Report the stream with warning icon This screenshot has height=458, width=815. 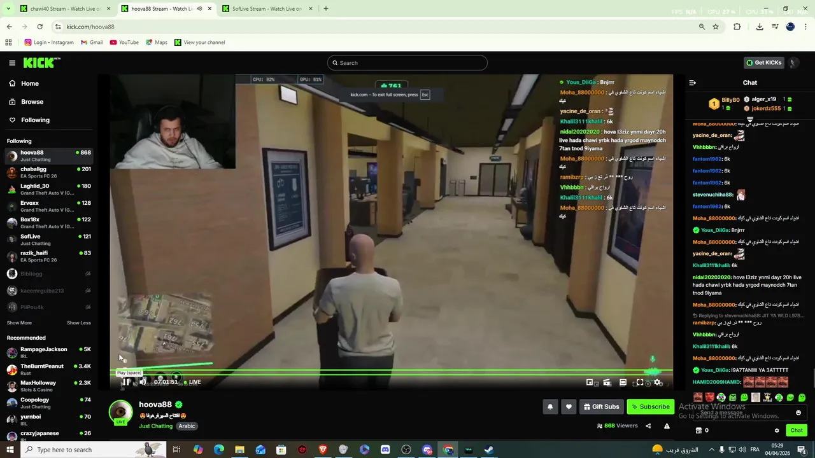click(x=667, y=426)
